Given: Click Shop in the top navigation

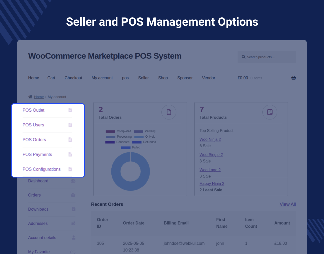Looking at the screenshot, I should click(x=163, y=78).
